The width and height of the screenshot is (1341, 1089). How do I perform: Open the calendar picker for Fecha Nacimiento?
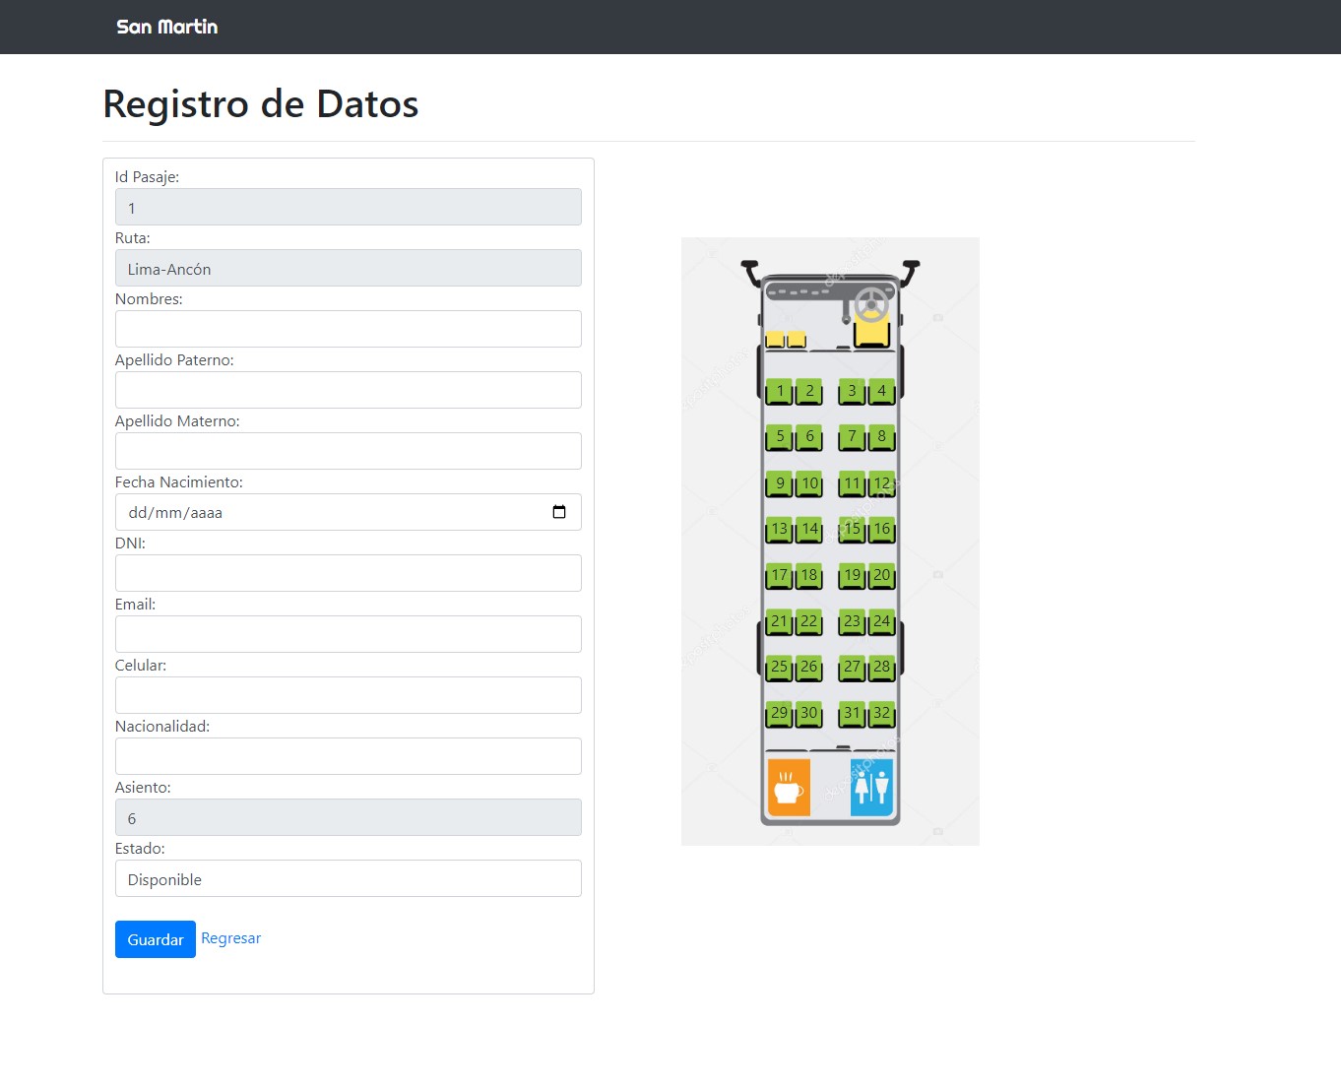click(x=560, y=512)
